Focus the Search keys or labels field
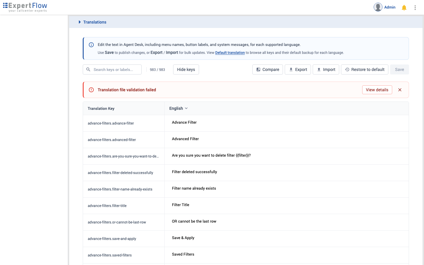Image resolution: width=424 pixels, height=265 pixels. tap(112, 69)
